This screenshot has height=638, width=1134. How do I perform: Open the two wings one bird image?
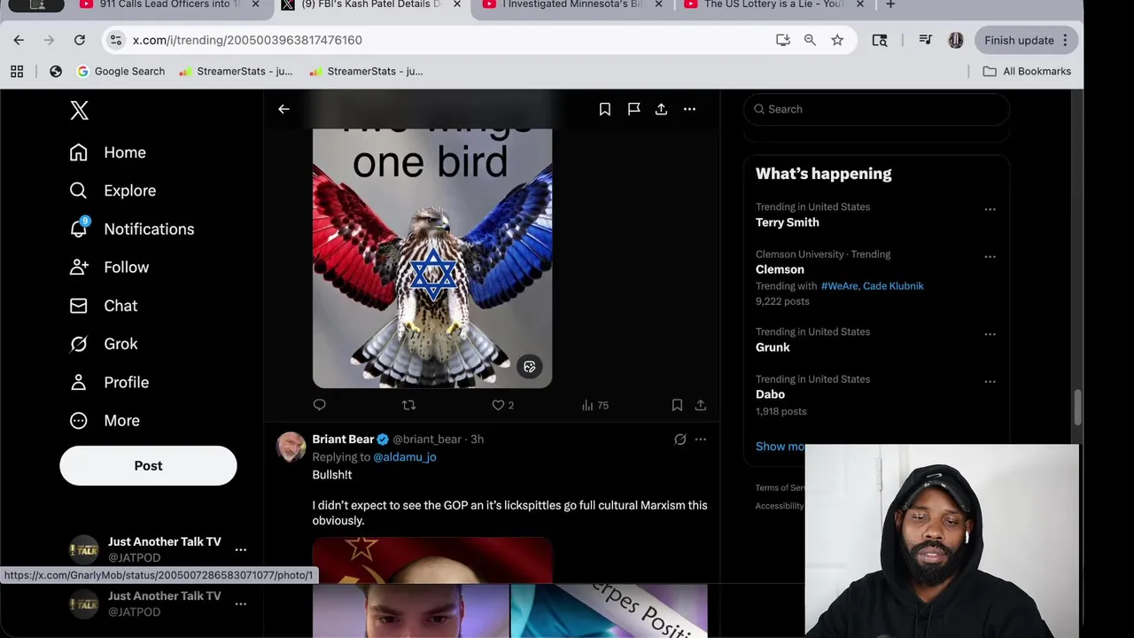tap(432, 257)
